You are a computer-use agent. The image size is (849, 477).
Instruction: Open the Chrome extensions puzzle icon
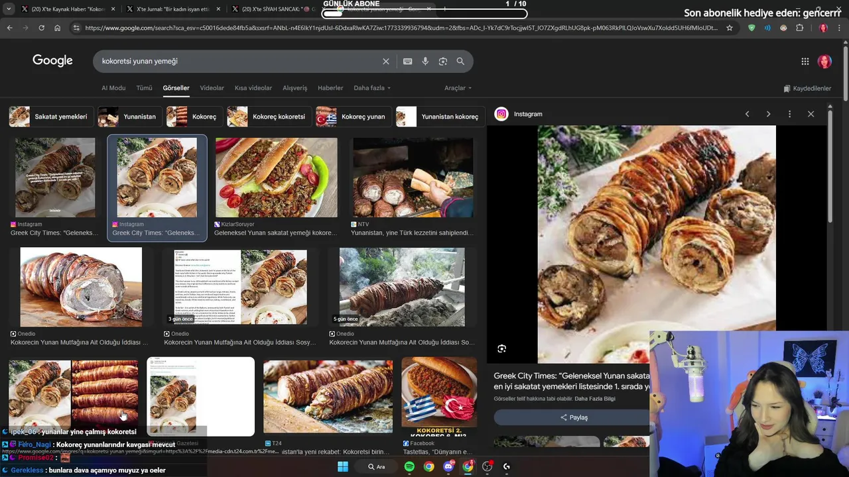(x=799, y=28)
